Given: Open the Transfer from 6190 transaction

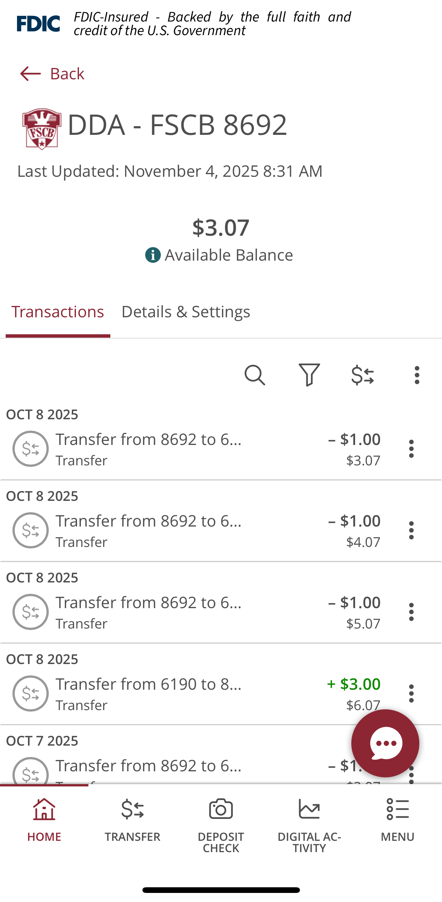Looking at the screenshot, I should pos(189,693).
